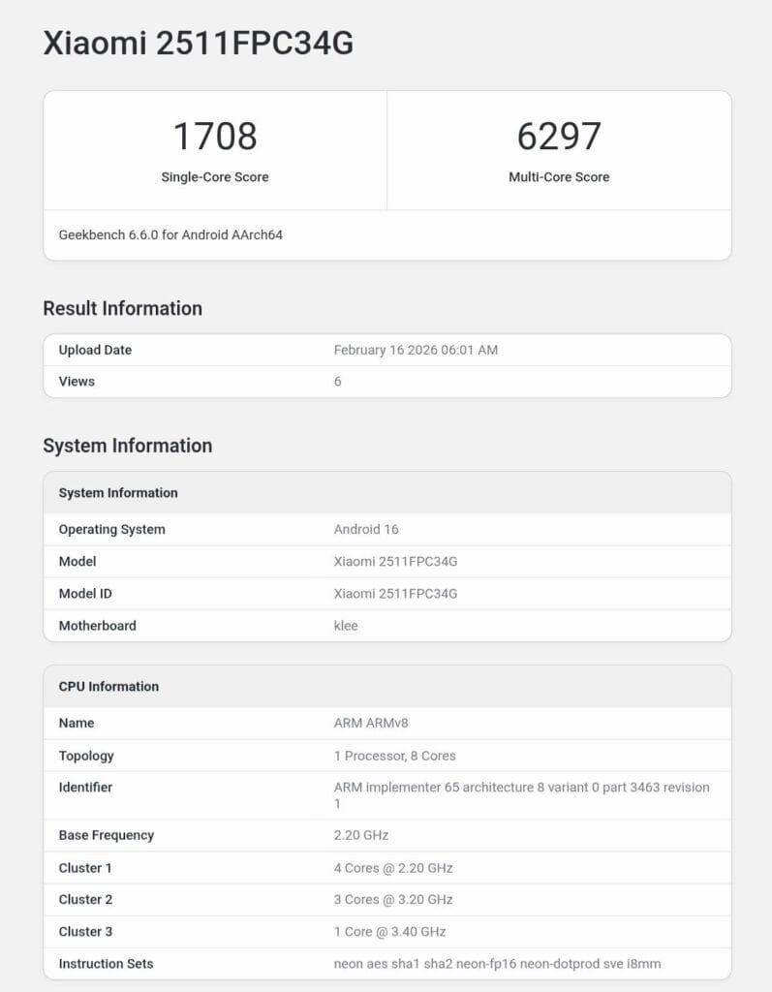Click the Model ID row label

click(x=85, y=594)
